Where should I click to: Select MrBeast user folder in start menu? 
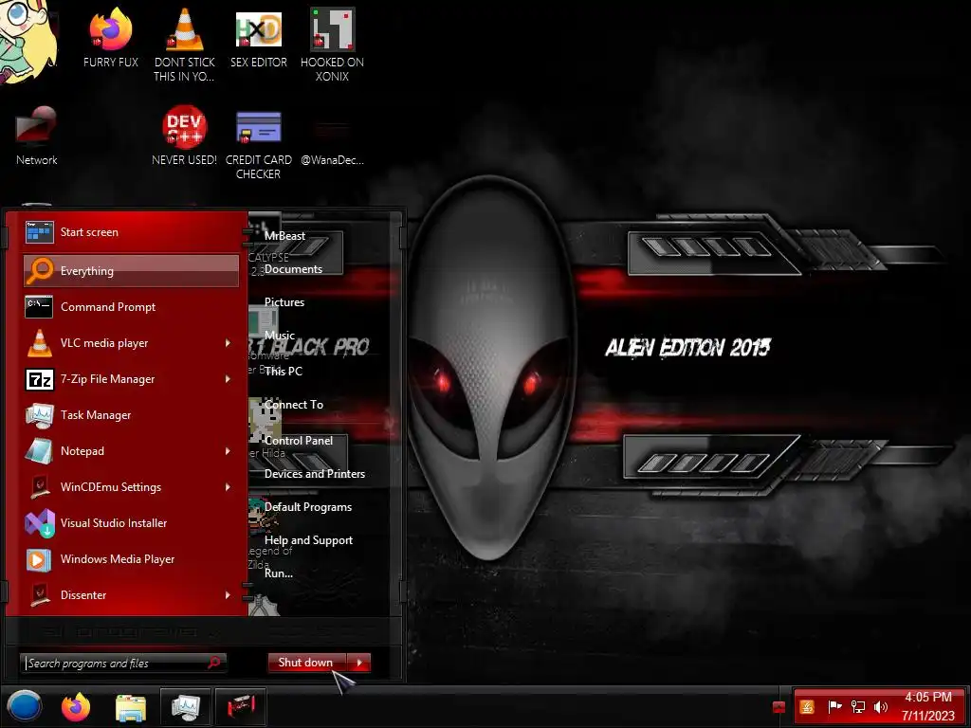(x=284, y=236)
